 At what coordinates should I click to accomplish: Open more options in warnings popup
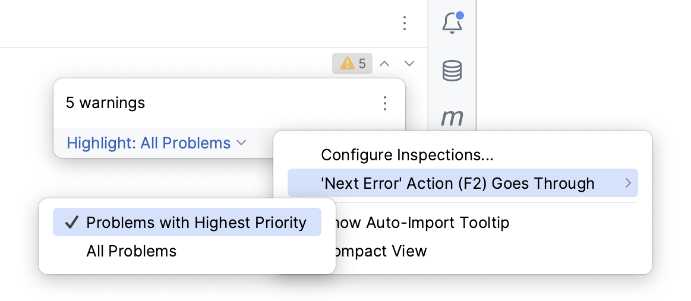(x=385, y=103)
